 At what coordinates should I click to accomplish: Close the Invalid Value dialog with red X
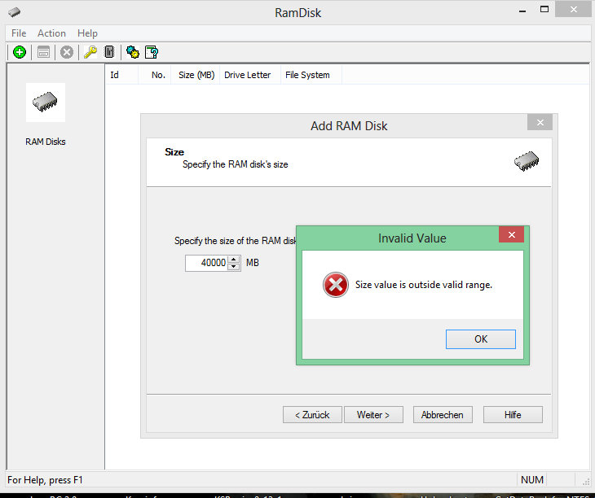tap(511, 235)
